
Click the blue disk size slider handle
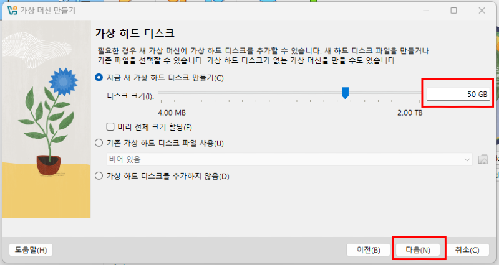(345, 93)
